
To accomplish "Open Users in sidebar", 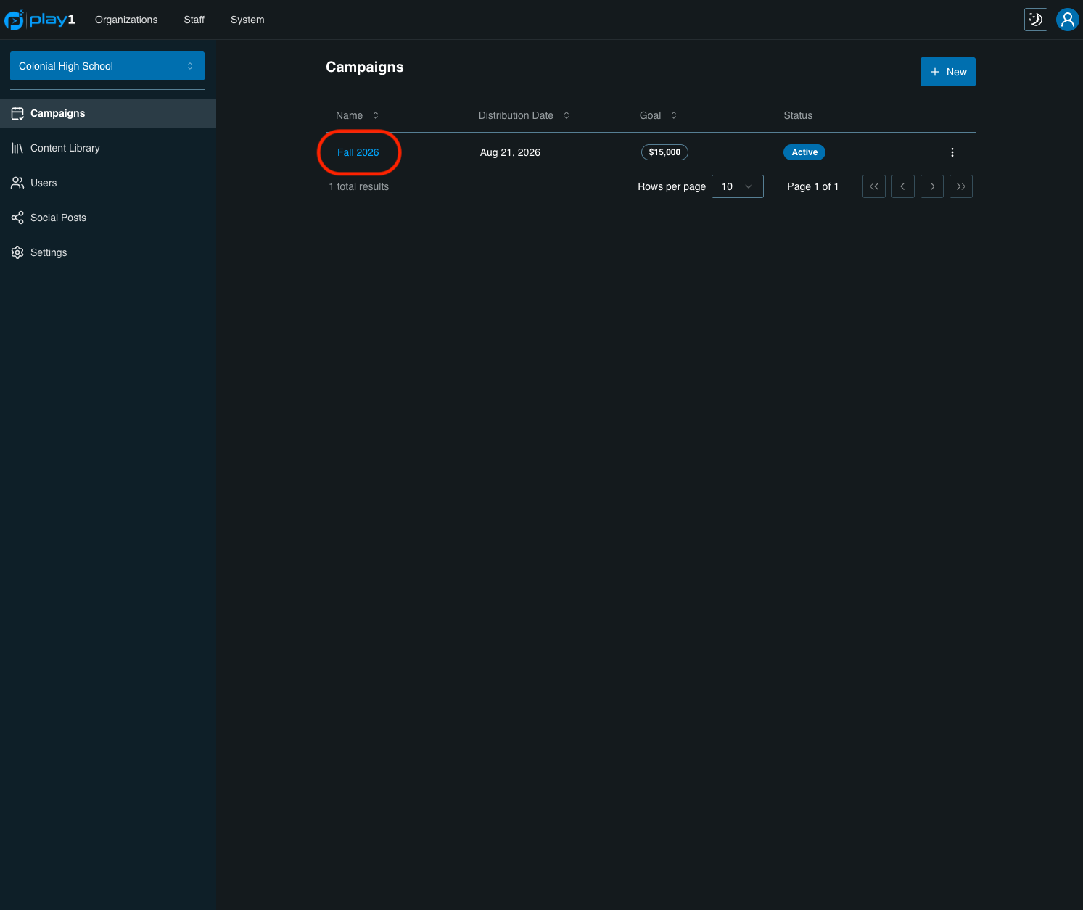I will [x=108, y=183].
